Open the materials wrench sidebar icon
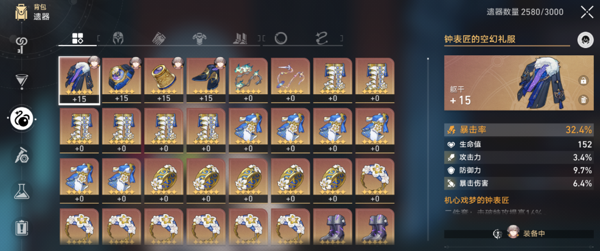The height and width of the screenshot is (251, 600). pyautogui.click(x=21, y=156)
